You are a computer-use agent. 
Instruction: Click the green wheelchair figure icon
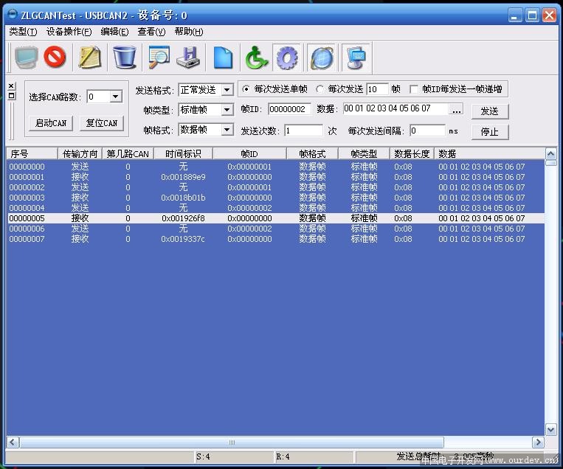tap(256, 58)
